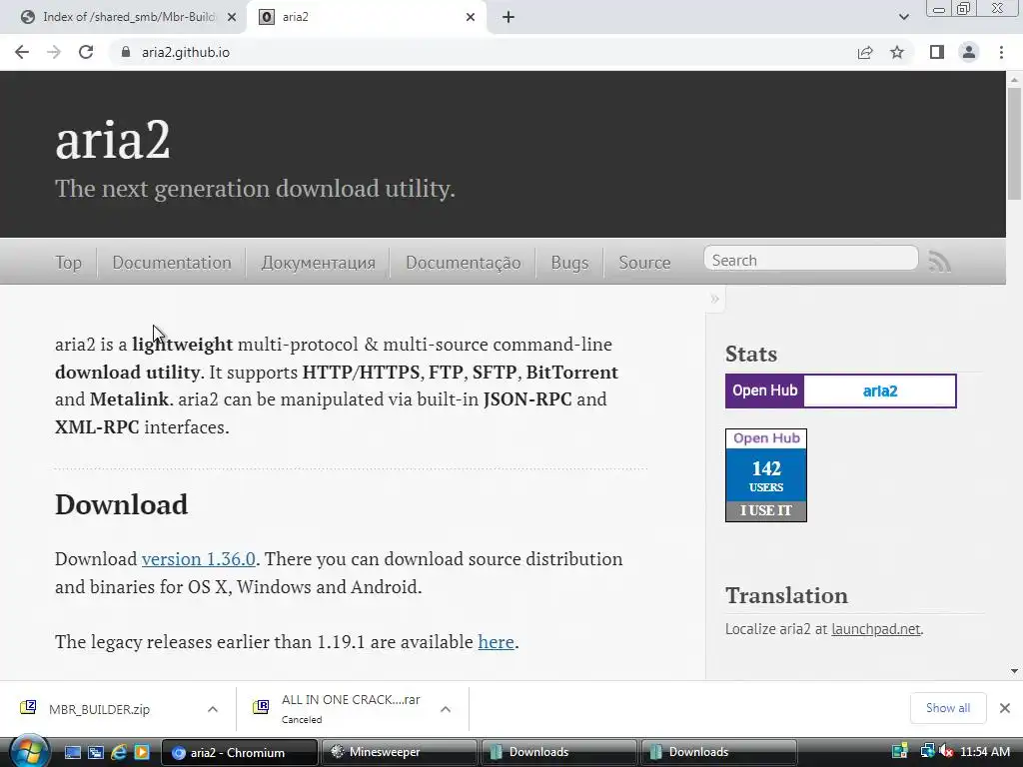Click the 11:54 AM system clock
This screenshot has width=1023, height=767.
985,752
